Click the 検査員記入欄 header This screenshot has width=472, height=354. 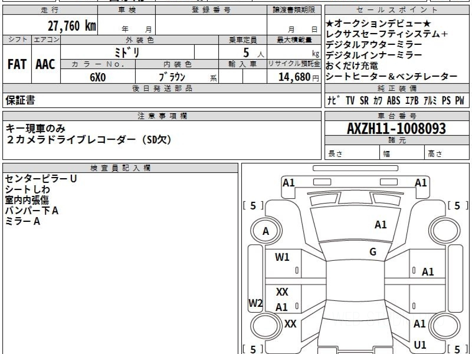pos(120,168)
